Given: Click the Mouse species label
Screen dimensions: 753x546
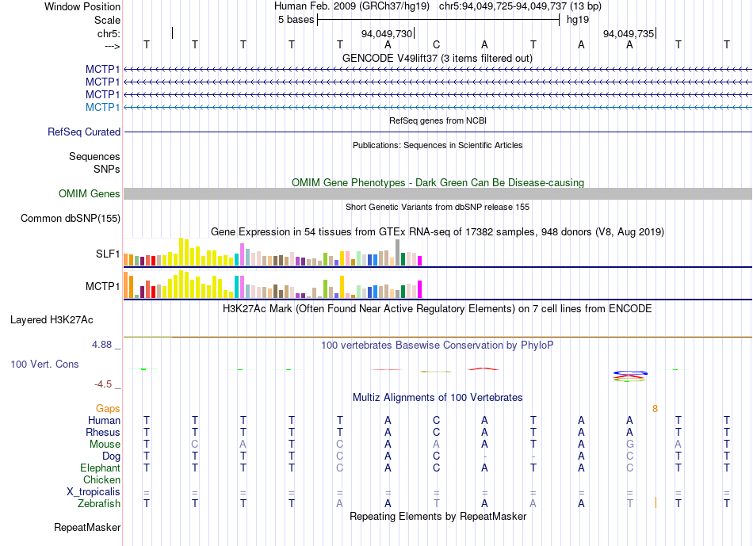Looking at the screenshot, I should coord(105,445).
